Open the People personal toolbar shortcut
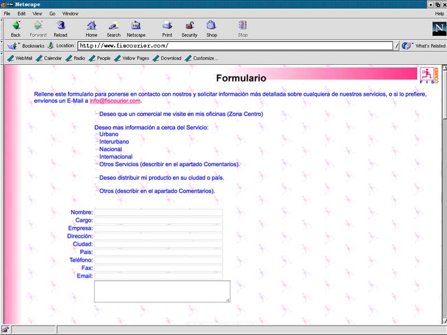Viewport: 447px width, 335px height. pyautogui.click(x=99, y=58)
